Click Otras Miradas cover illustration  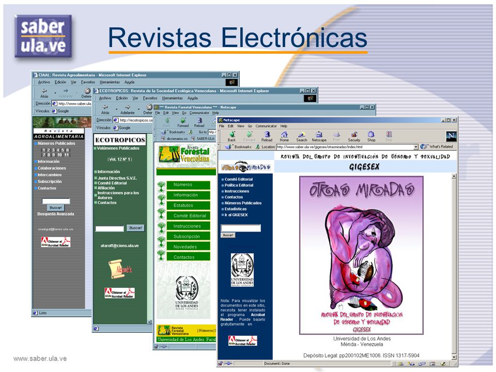coord(361,255)
